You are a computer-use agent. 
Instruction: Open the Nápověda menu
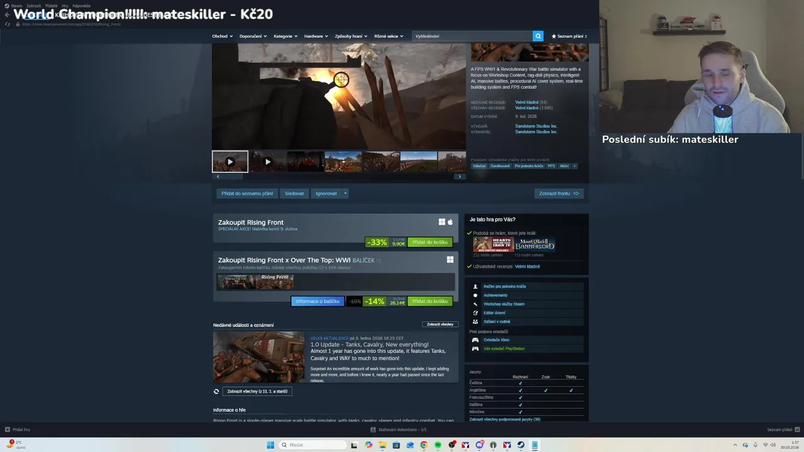(x=82, y=6)
